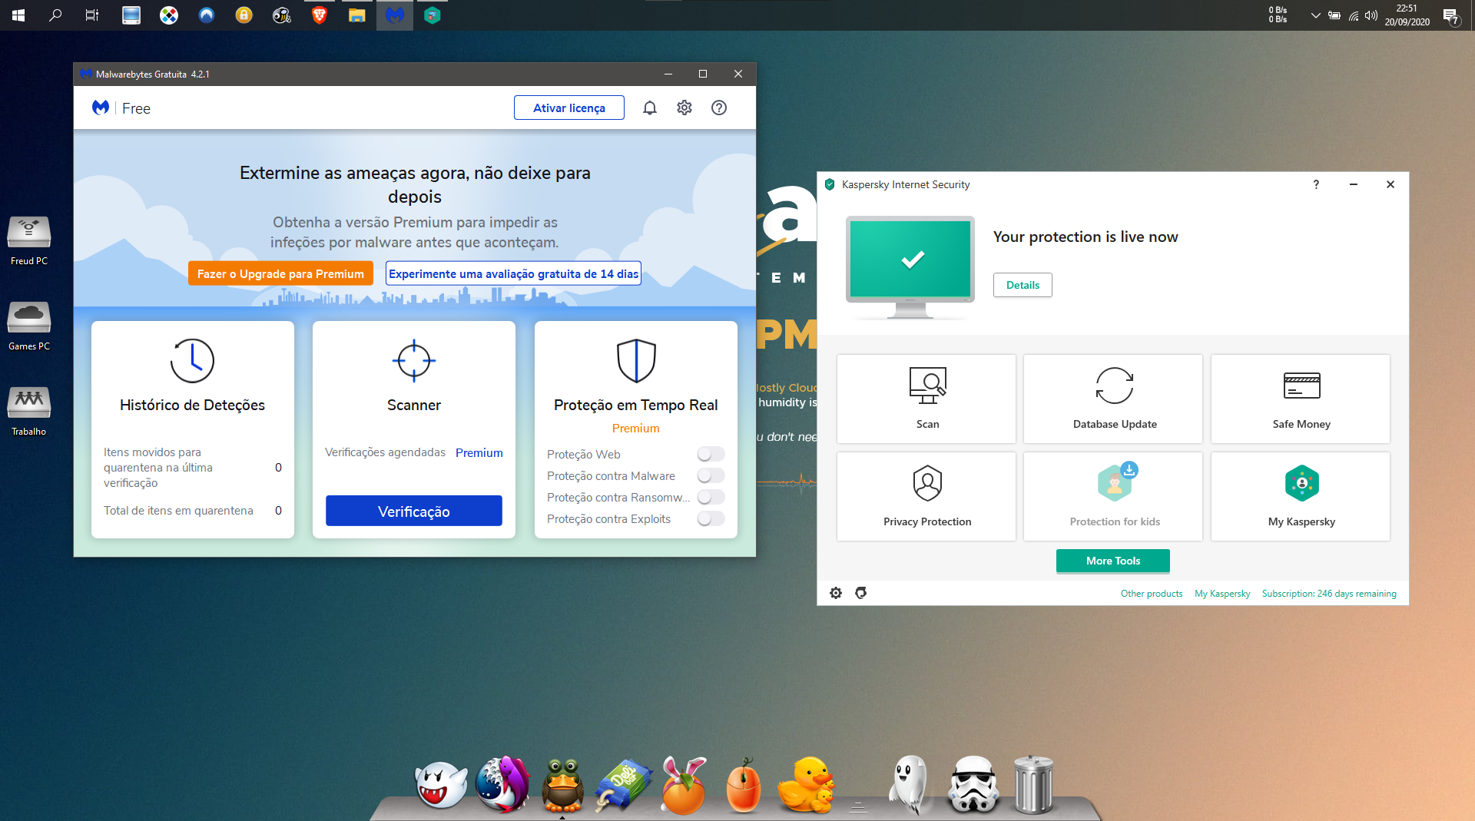Click Ativar licença button

(569, 108)
